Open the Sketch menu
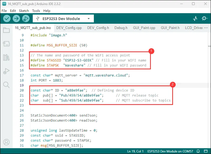The height and width of the screenshot is (154, 211). coord(24,11)
